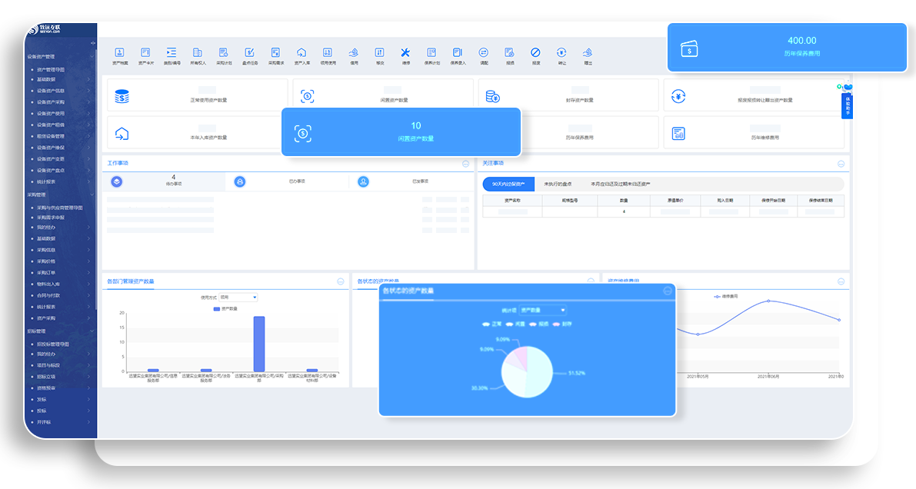Open the 保养计划 toolbar icon
916x489 pixels.
coord(431,53)
